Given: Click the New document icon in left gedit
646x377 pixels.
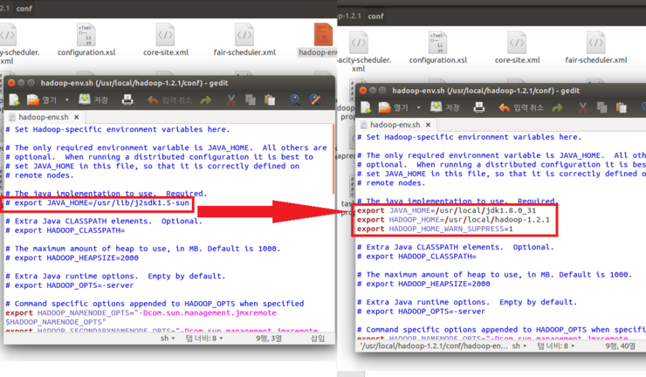Looking at the screenshot, I should tap(15, 100).
